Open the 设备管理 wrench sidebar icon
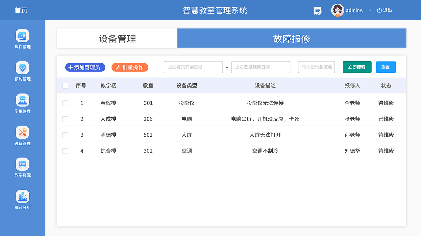This screenshot has width=421, height=236. pyautogui.click(x=22, y=132)
